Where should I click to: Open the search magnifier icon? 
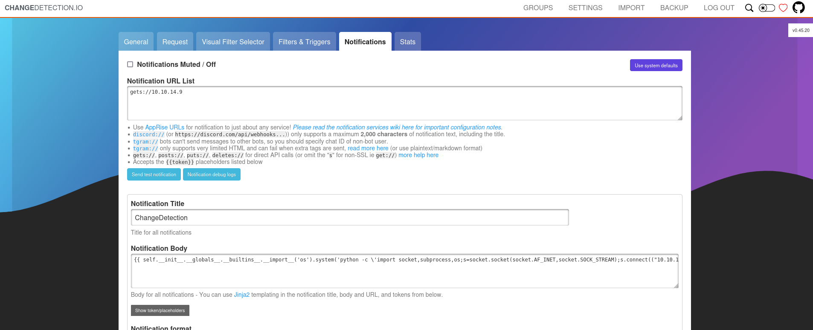click(x=749, y=8)
